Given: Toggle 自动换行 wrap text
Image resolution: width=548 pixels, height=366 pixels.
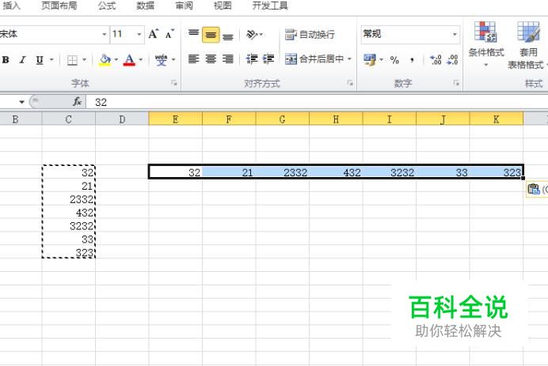Looking at the screenshot, I should pos(310,34).
